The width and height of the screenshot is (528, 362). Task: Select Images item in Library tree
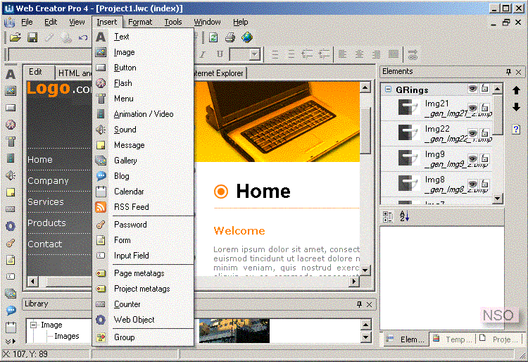(67, 336)
